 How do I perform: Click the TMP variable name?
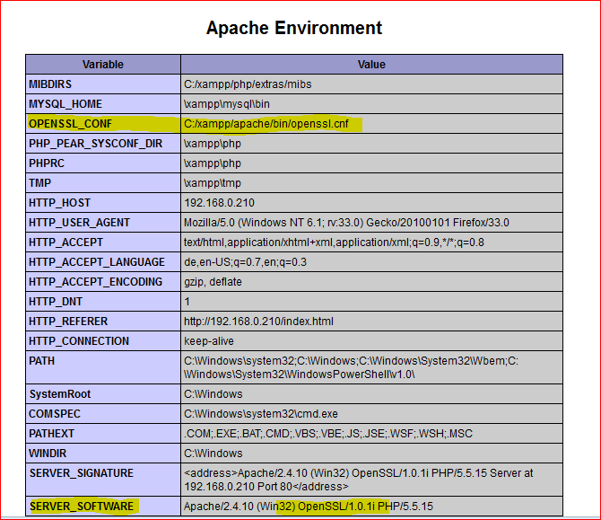(x=39, y=183)
